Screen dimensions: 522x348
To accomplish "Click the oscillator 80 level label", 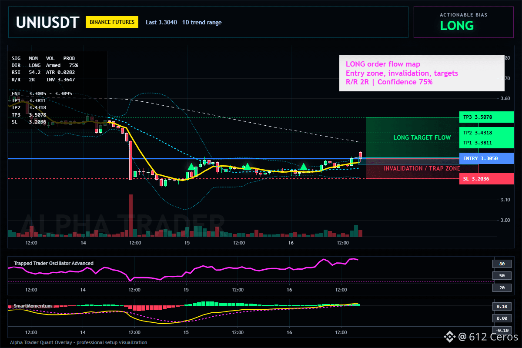I will pyautogui.click(x=502, y=264).
